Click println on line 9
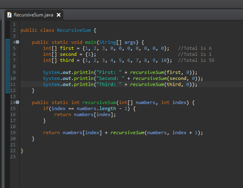This screenshot has height=188, width=243. click(x=84, y=72)
